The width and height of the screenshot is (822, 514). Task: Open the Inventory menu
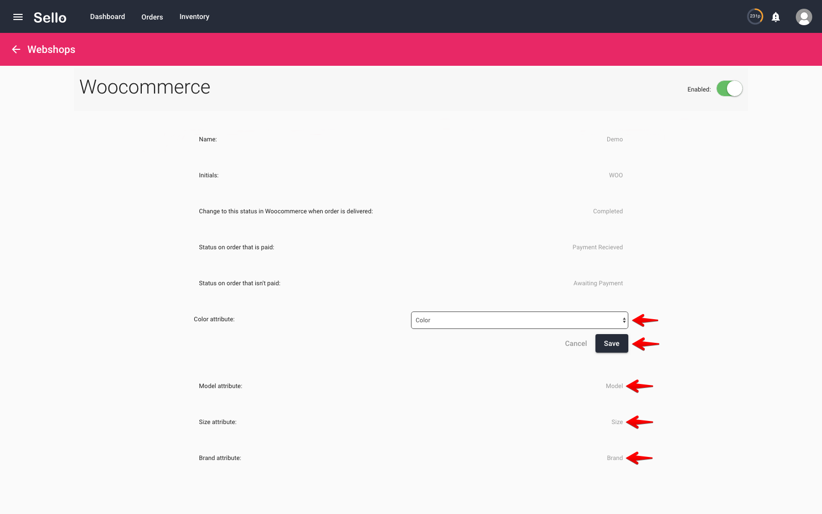click(x=194, y=16)
